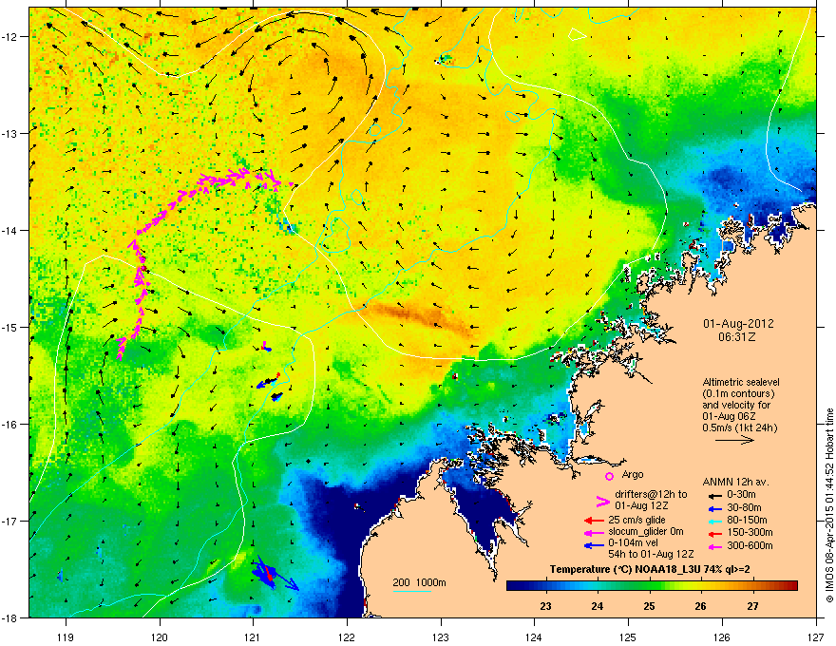This screenshot has width=836, height=646.
Task: Click color bar tick value 24
Action: (x=598, y=606)
